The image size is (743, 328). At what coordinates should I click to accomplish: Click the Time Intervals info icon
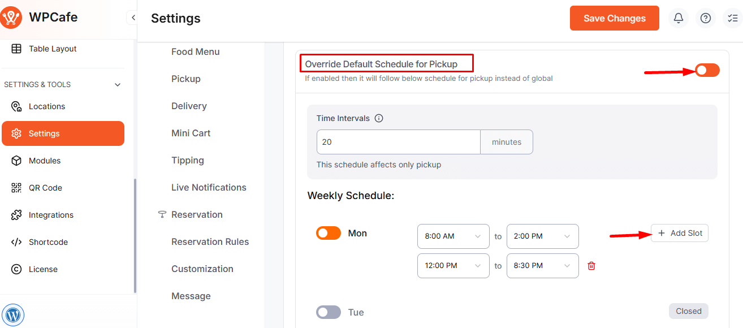[x=379, y=118]
